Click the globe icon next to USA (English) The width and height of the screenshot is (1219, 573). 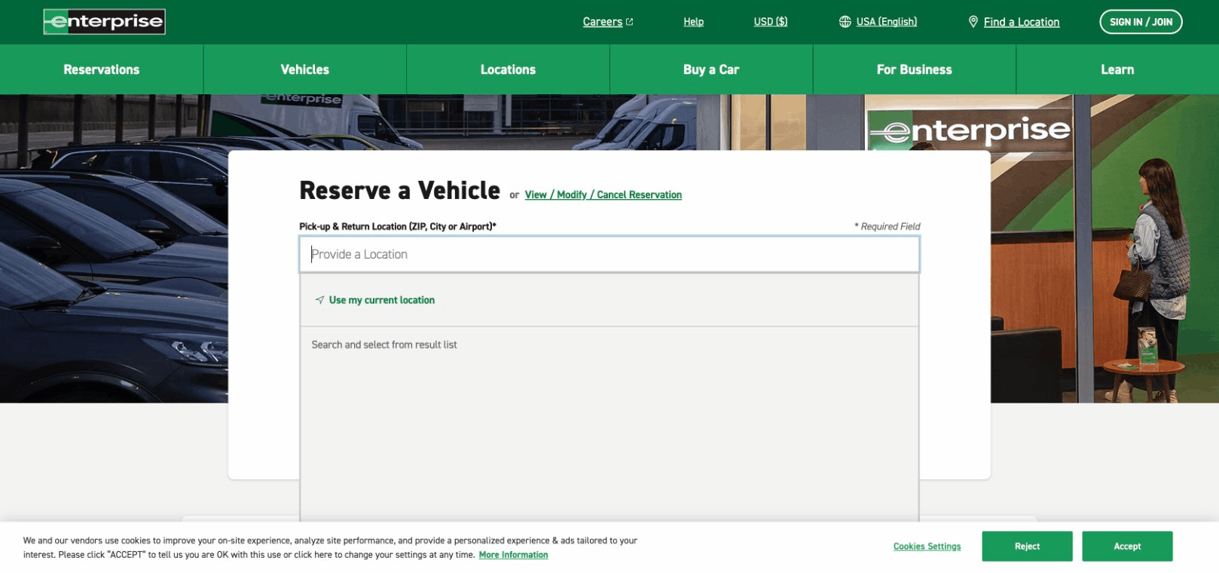(845, 22)
